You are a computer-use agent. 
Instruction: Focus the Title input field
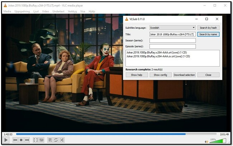pyautogui.click(x=172, y=34)
